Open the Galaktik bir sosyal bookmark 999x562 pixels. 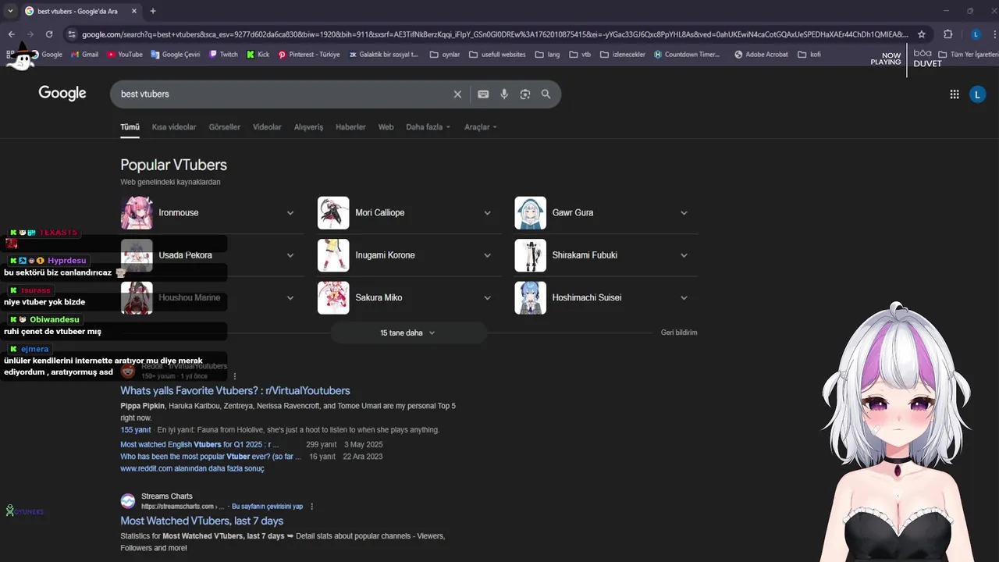coord(383,55)
